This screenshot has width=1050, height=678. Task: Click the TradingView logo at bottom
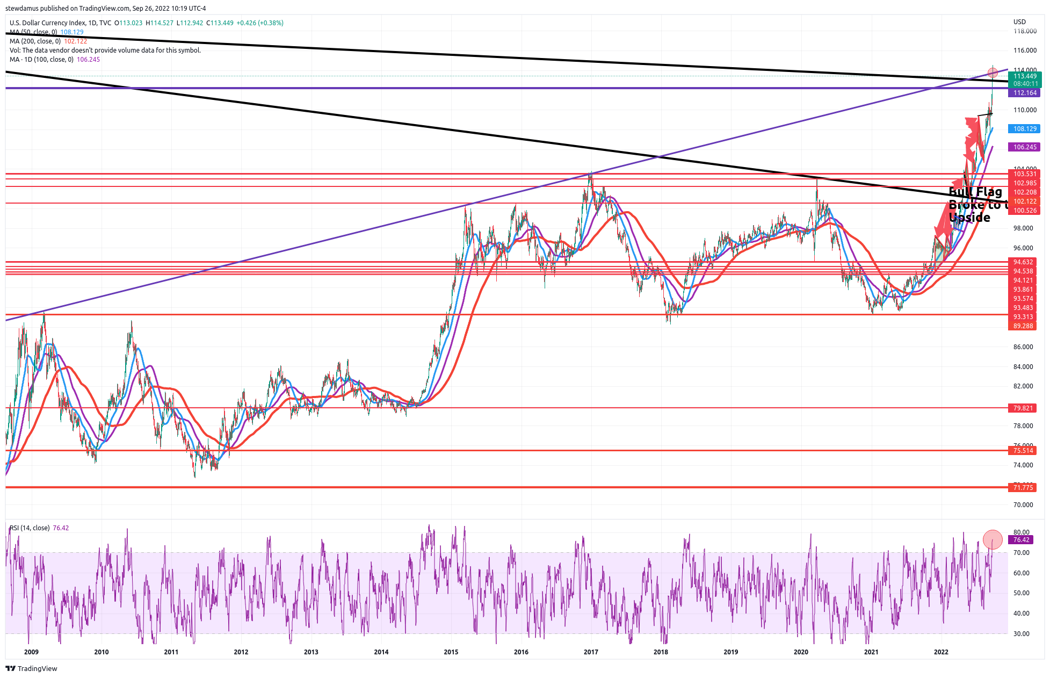pos(31,668)
